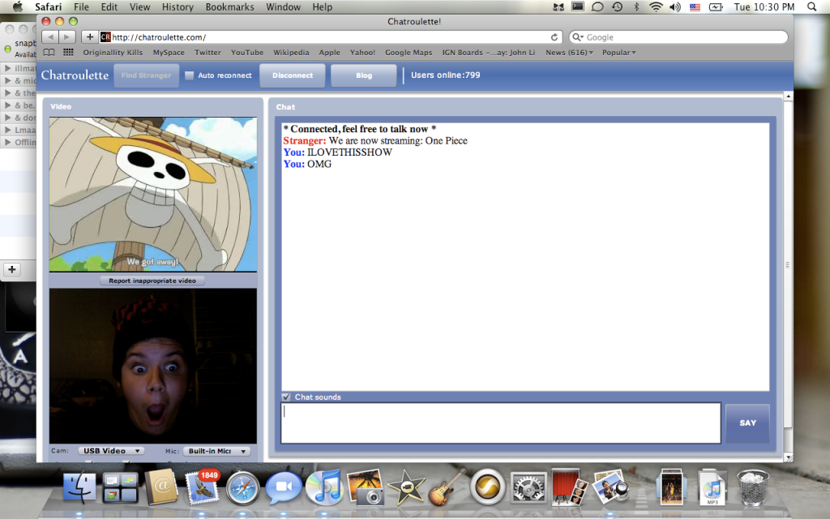Open Finder from the Dock

(x=79, y=487)
